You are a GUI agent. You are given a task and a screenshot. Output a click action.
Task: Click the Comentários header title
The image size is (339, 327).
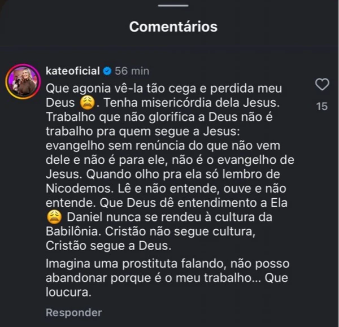pos(173,27)
